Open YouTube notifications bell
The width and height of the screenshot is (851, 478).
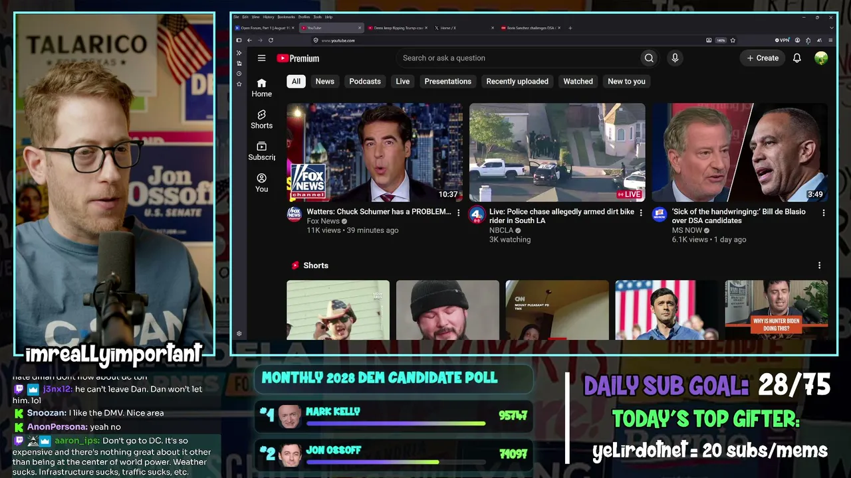pyautogui.click(x=797, y=58)
